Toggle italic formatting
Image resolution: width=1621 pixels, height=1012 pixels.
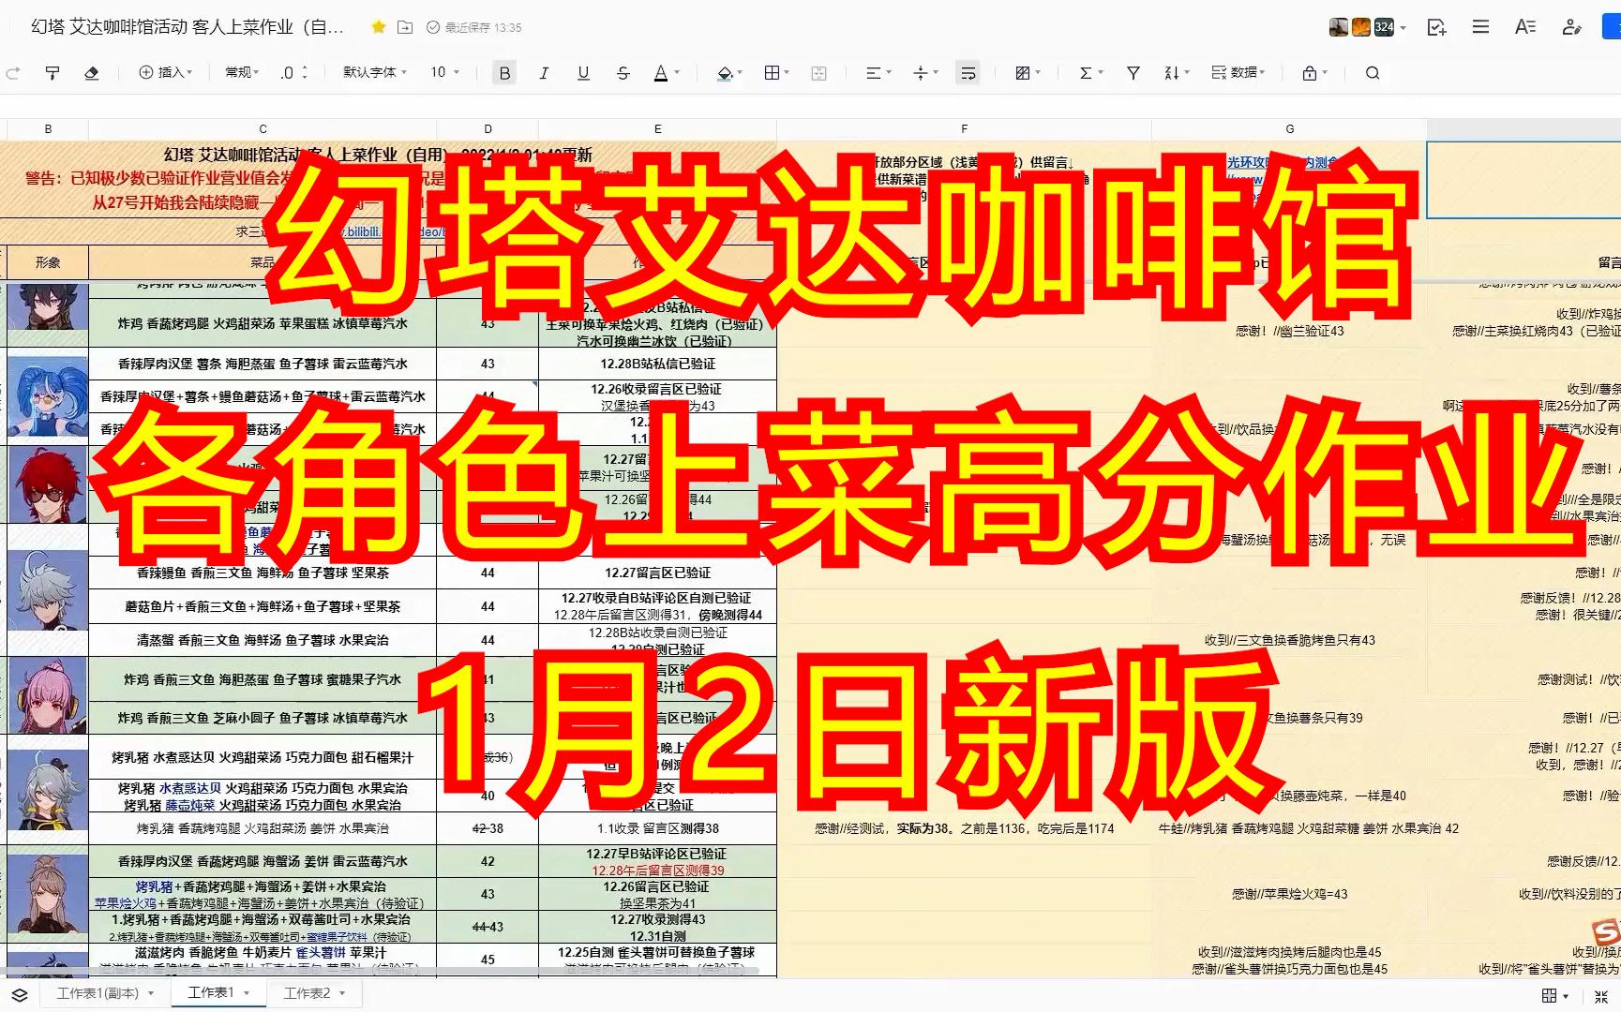(x=544, y=73)
